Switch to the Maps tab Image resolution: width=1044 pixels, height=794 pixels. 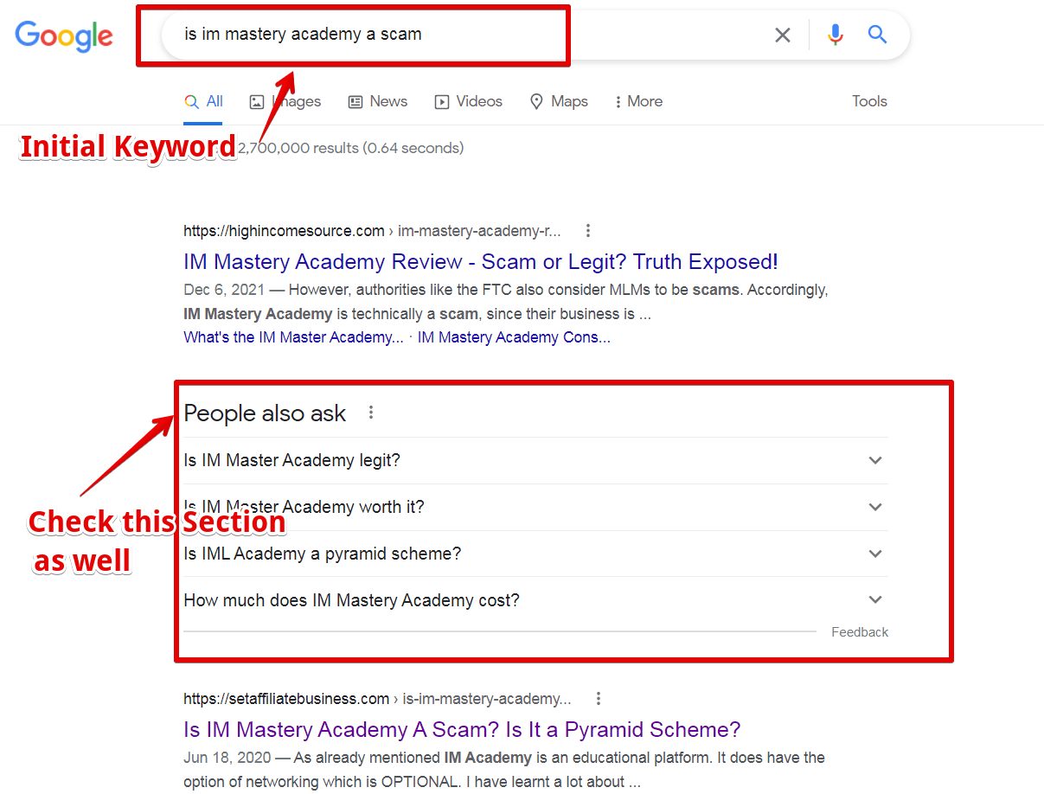coord(559,102)
